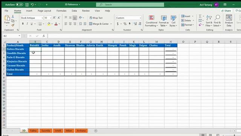Click Decrease Font Size icon
Screen dimensions: 241x136
[x=59, y=18]
